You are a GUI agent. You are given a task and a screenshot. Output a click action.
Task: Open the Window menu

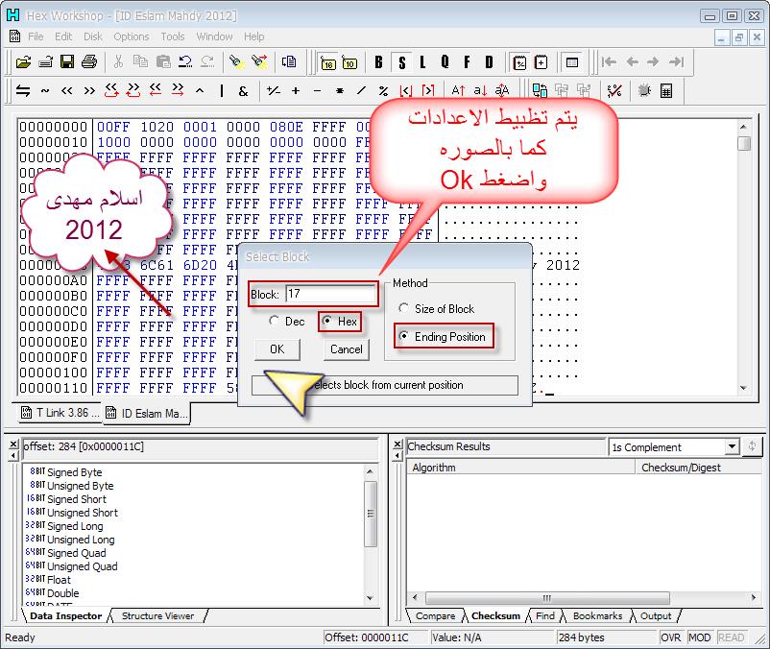click(x=215, y=36)
